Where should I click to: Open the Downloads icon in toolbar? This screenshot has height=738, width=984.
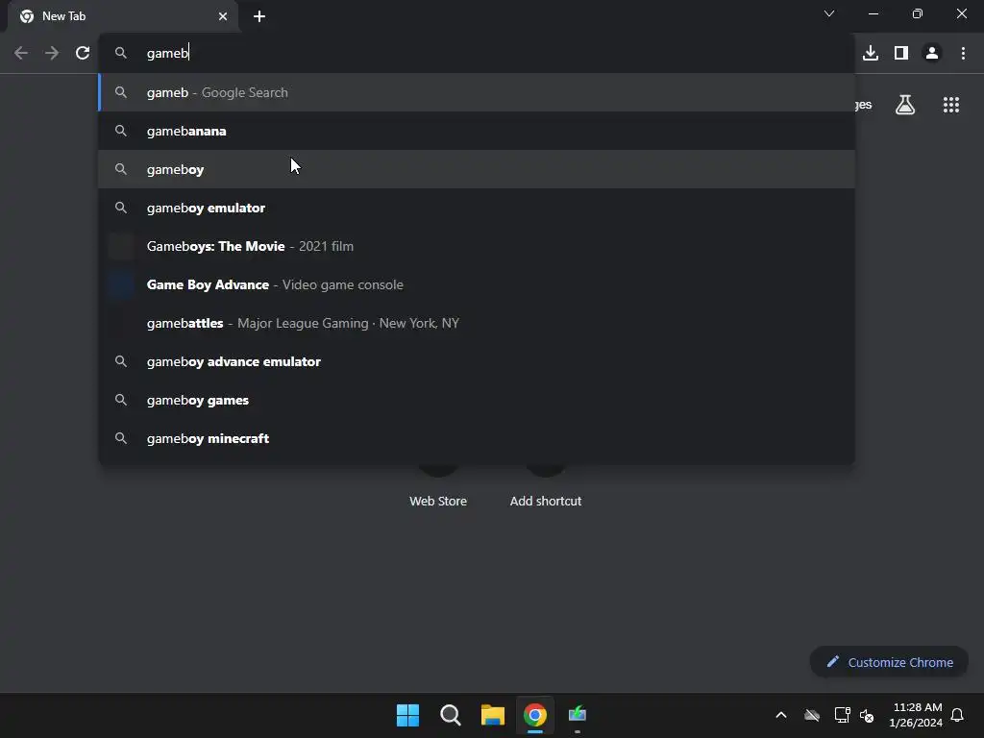coord(871,54)
